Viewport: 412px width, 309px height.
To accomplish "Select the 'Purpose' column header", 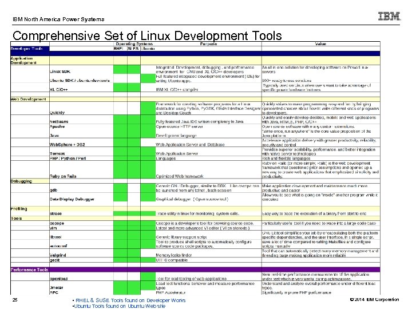I will click(208, 44).
